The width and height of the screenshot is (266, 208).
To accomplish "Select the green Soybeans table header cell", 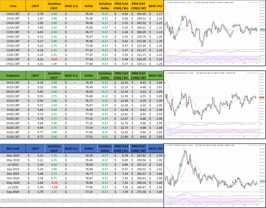I will 13,76.
